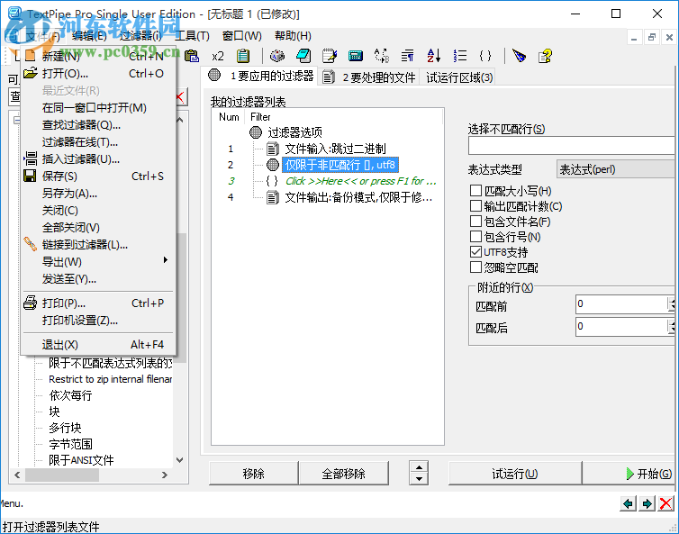The height and width of the screenshot is (534, 679).
Task: Click the paragraph mark toolbar icon
Action: tap(407, 56)
